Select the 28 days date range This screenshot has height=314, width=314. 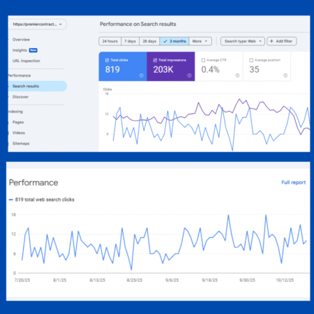tap(149, 41)
